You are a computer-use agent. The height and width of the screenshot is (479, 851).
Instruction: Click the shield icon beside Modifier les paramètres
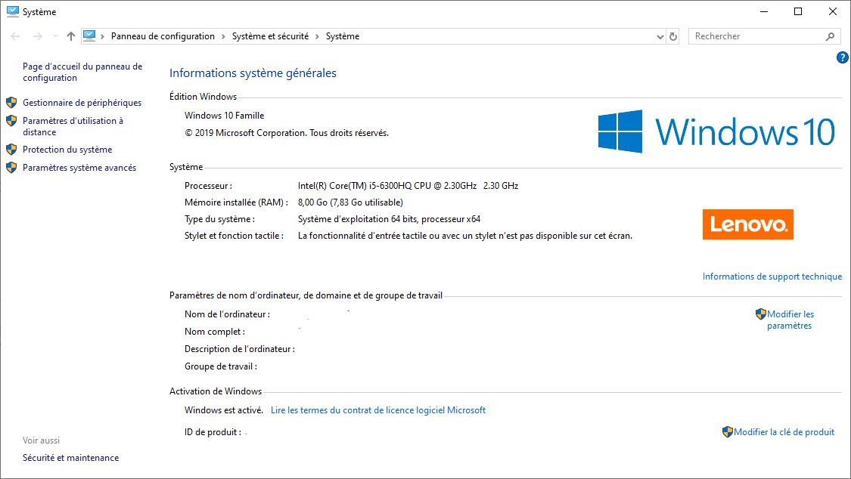pos(761,314)
